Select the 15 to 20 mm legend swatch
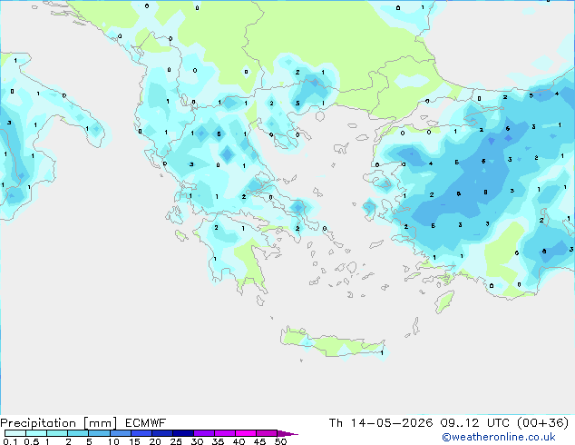 141,433
